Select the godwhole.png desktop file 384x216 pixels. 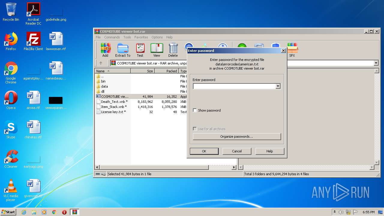coord(56,15)
